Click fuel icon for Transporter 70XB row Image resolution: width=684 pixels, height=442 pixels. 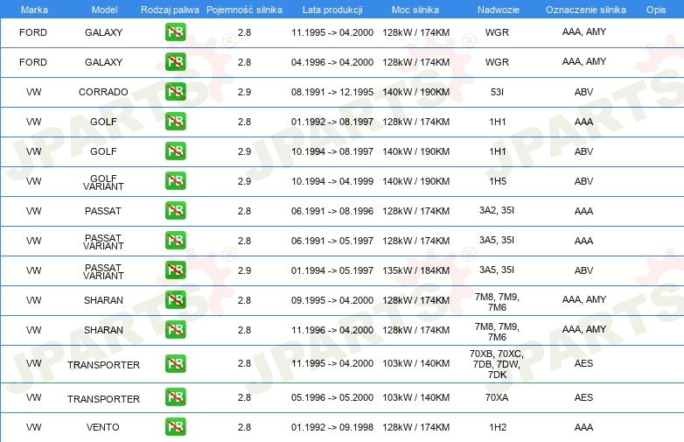(x=175, y=363)
